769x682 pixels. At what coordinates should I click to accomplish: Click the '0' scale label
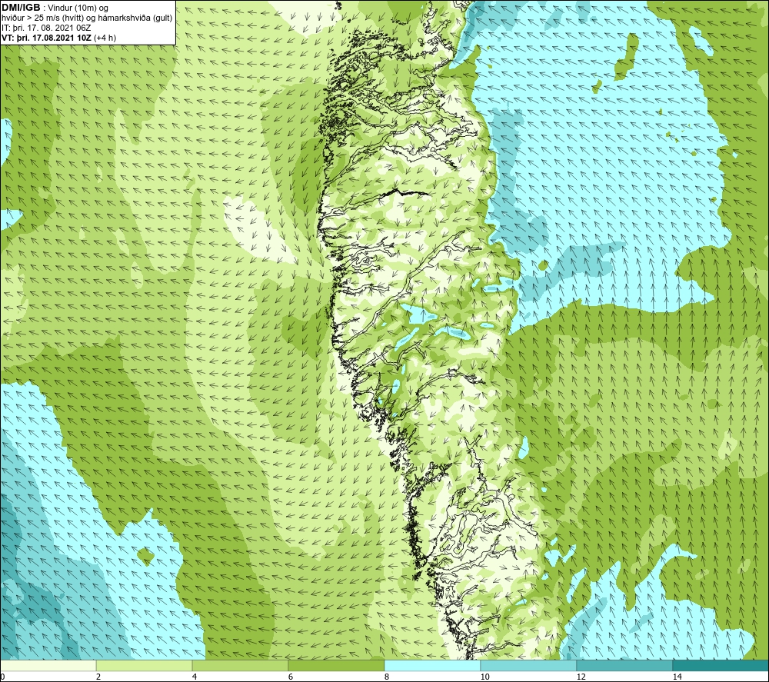(x=2, y=677)
